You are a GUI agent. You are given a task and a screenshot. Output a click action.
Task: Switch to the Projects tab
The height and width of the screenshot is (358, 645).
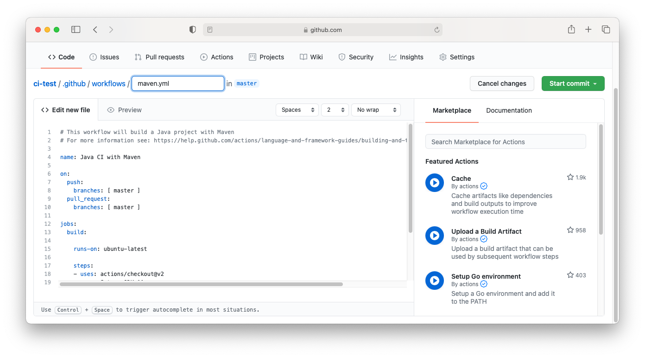coord(266,57)
